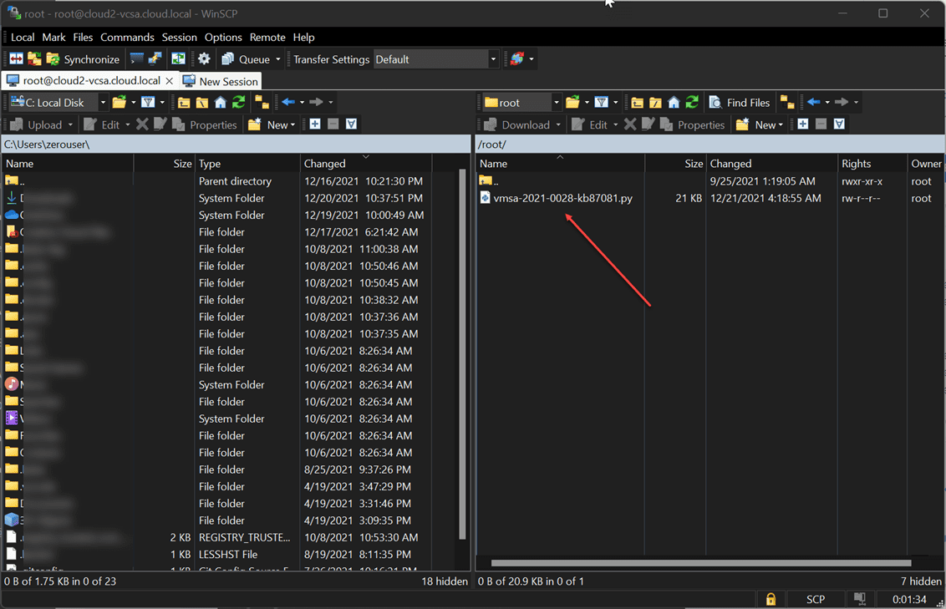The width and height of the screenshot is (946, 609).
Task: Open Preferences via the gear icon
Action: (204, 59)
